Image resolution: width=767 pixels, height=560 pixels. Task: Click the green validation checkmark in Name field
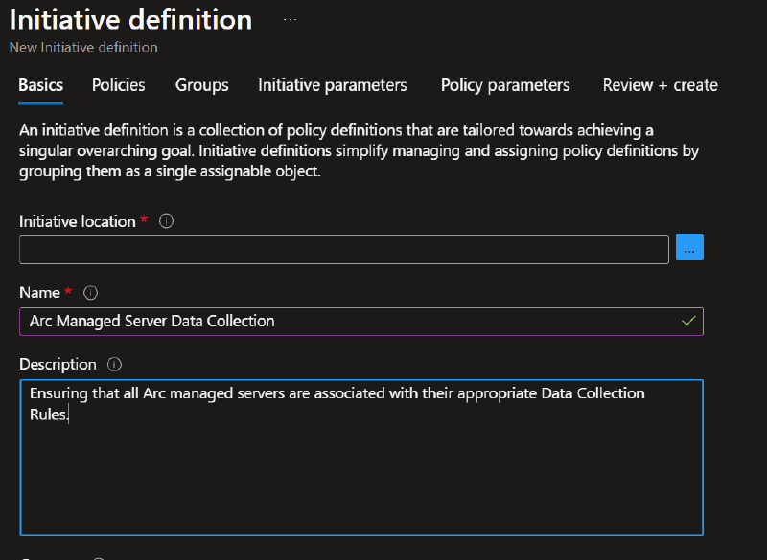[688, 321]
